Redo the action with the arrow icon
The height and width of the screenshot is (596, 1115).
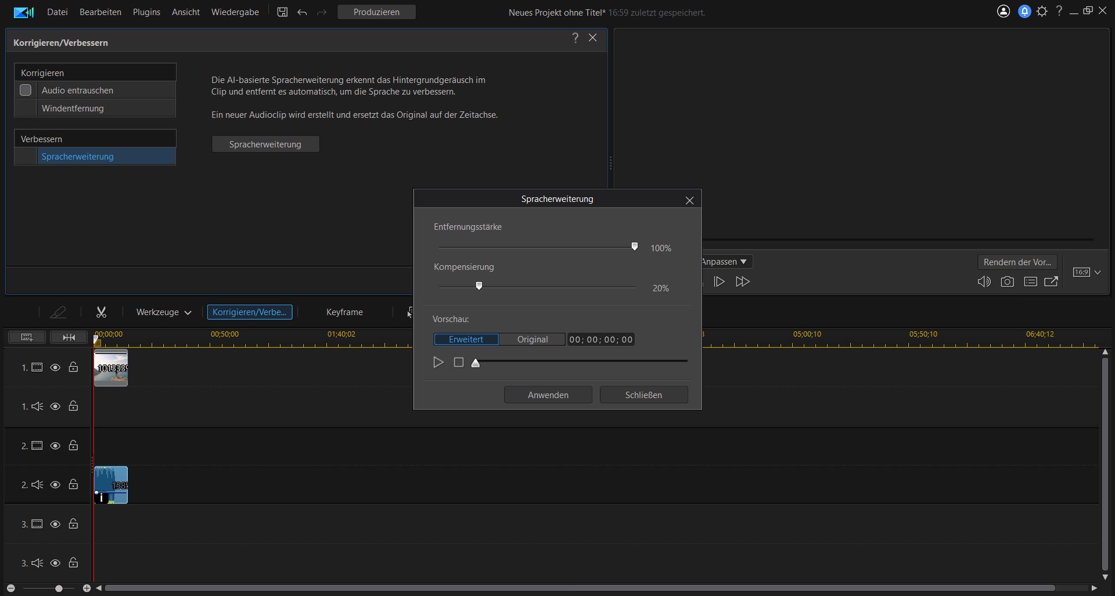click(x=322, y=12)
